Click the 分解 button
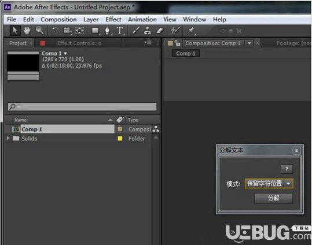This screenshot has width=312, height=245. tap(273, 198)
